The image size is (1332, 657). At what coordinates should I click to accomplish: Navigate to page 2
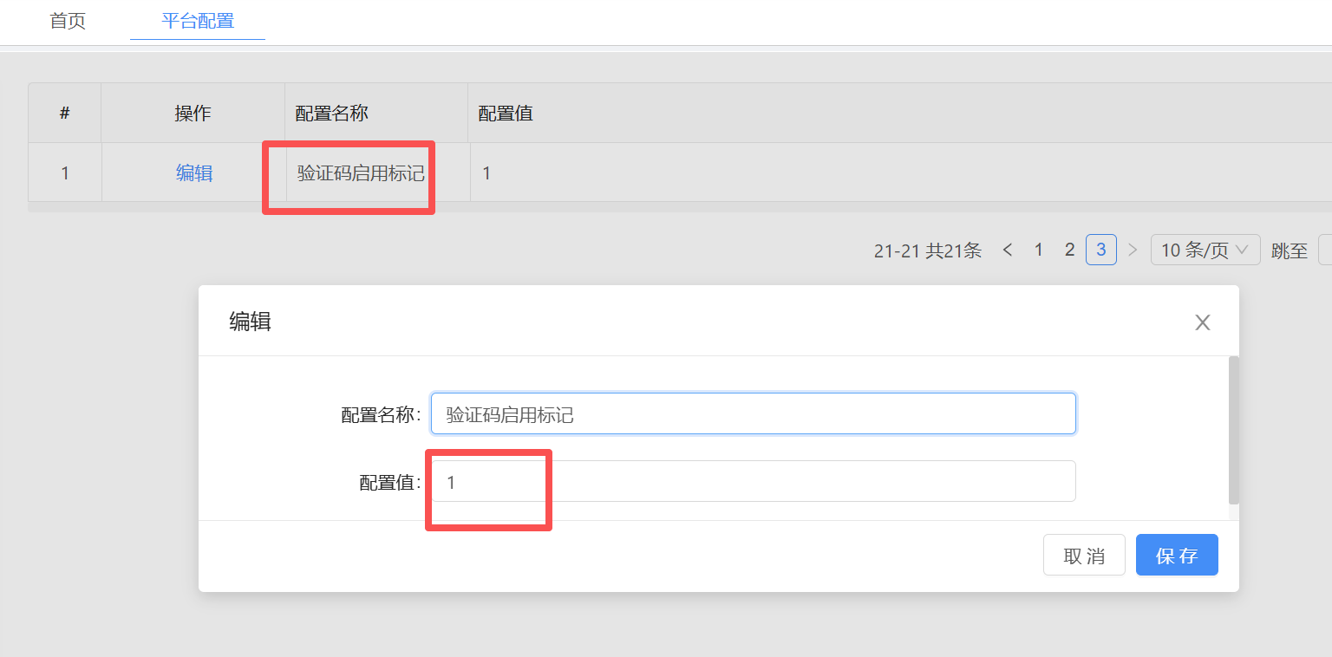click(x=1069, y=250)
